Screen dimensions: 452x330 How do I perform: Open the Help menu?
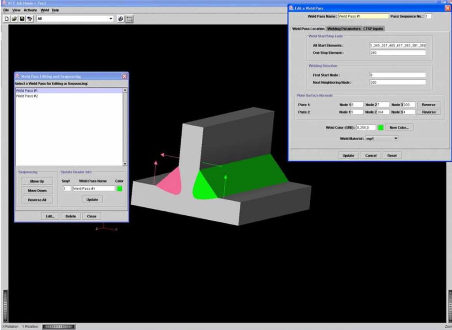pyautogui.click(x=55, y=10)
